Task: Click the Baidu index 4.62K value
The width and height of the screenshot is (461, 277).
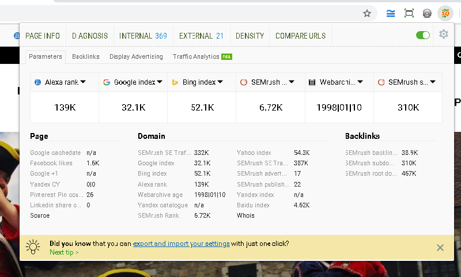Action: pos(301,205)
